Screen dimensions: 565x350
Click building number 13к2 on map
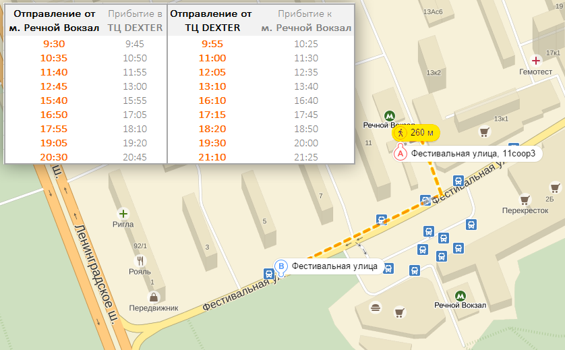coord(434,72)
